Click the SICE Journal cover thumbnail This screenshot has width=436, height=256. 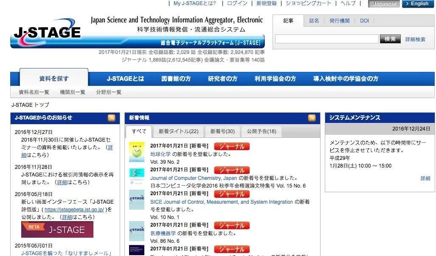coord(137,200)
